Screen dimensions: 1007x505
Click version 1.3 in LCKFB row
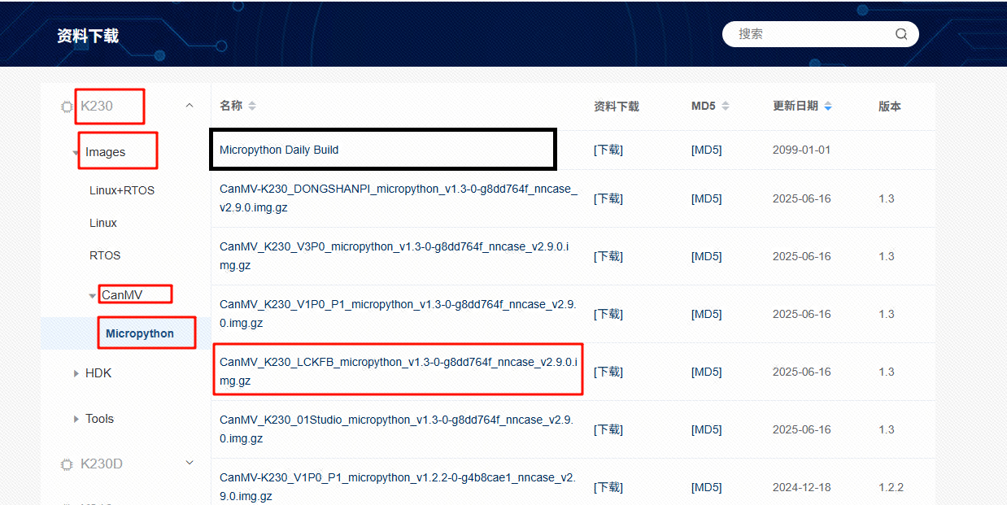tap(887, 372)
